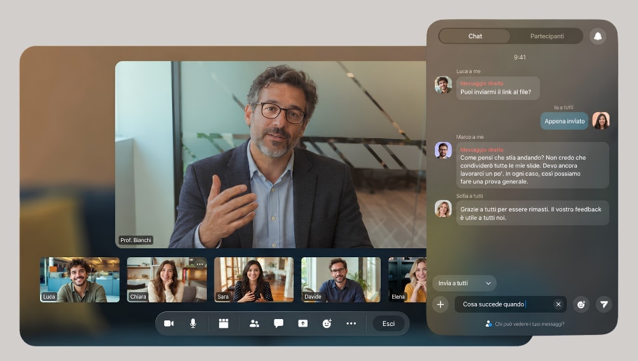Screen dimensions: 638x361
Task: Click the 9:41 timestamp in chat
Action: pyautogui.click(x=520, y=57)
